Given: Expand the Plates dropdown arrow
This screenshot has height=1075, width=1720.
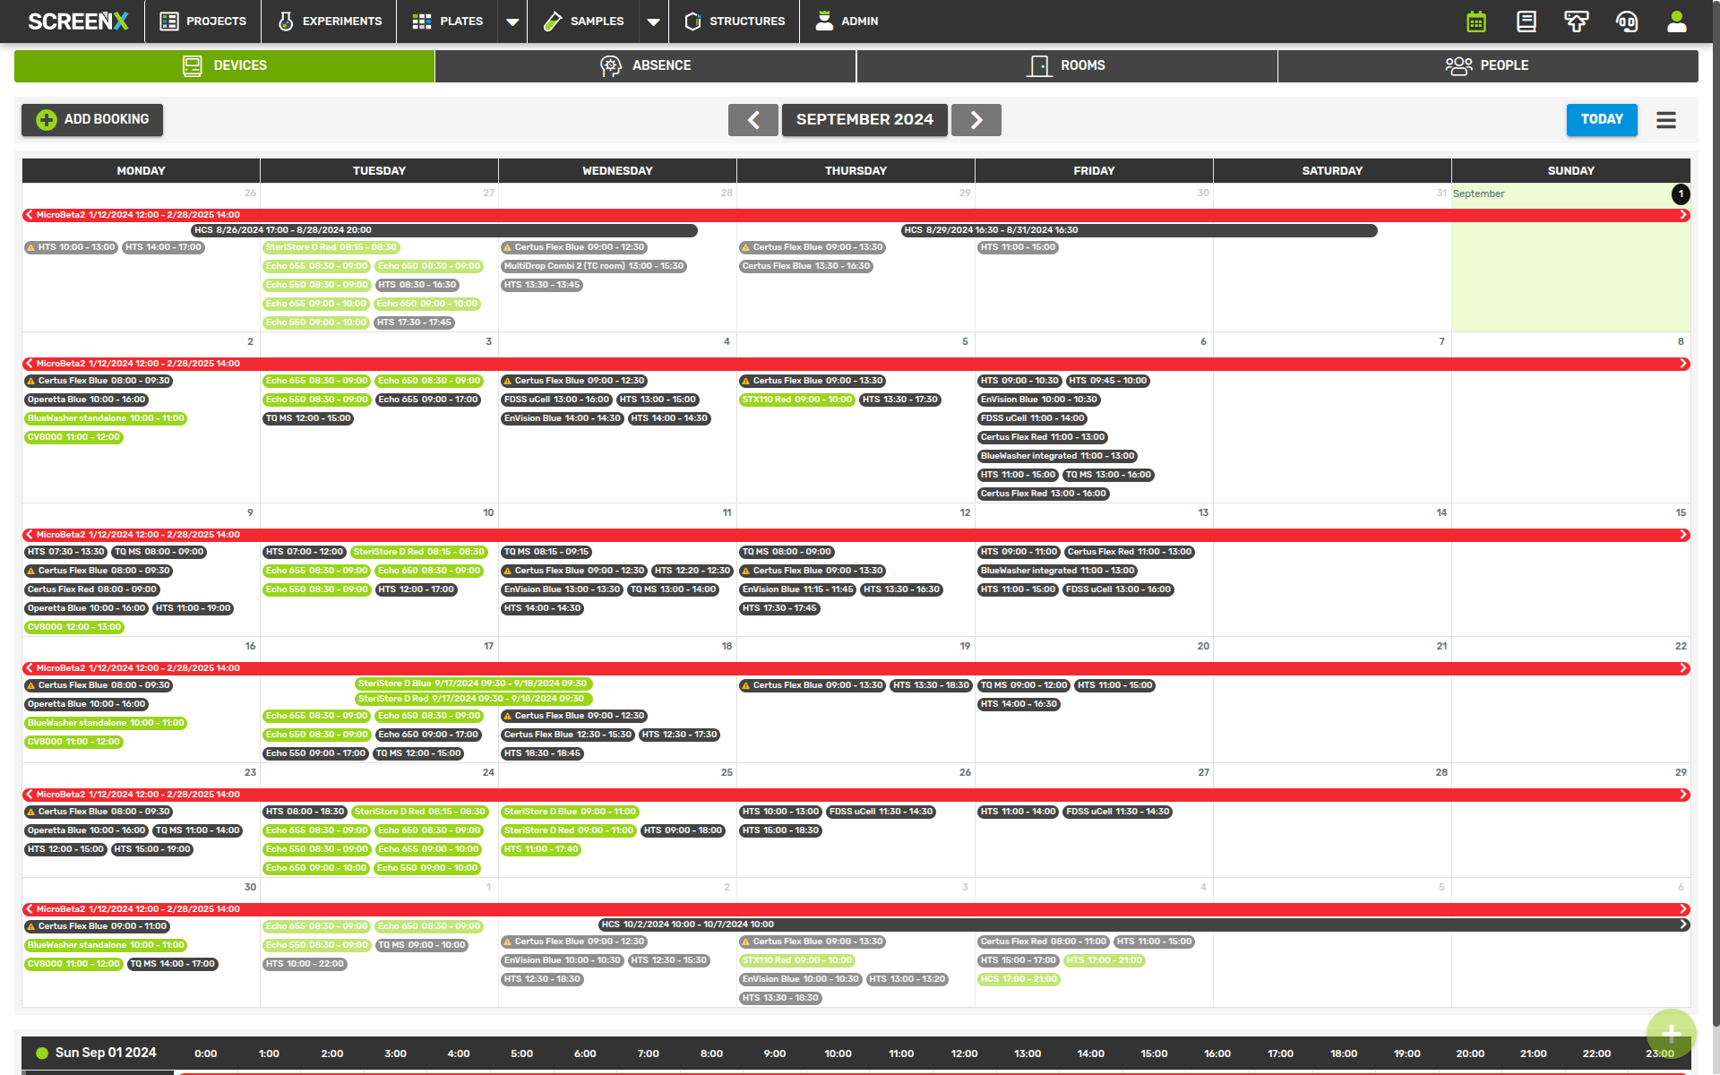Looking at the screenshot, I should [512, 21].
